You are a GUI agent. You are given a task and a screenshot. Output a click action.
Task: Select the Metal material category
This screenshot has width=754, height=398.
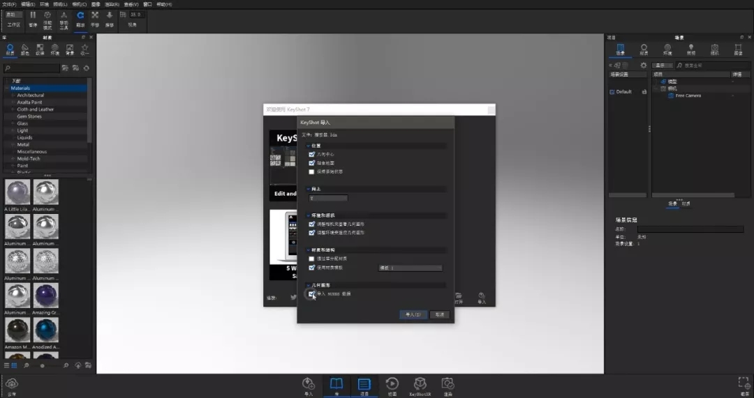click(x=23, y=144)
